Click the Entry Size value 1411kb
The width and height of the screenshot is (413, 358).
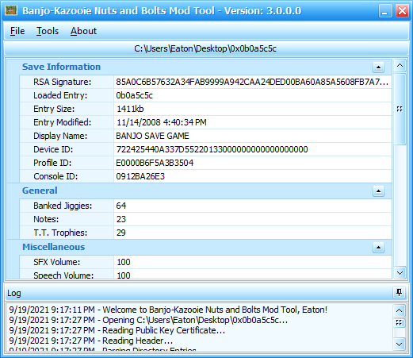click(253, 109)
